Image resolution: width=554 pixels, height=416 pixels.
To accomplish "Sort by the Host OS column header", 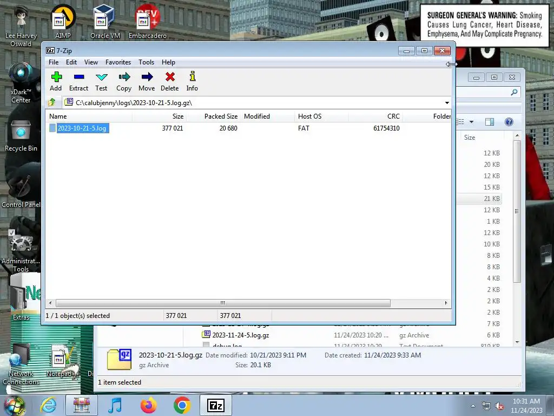I will (321, 116).
